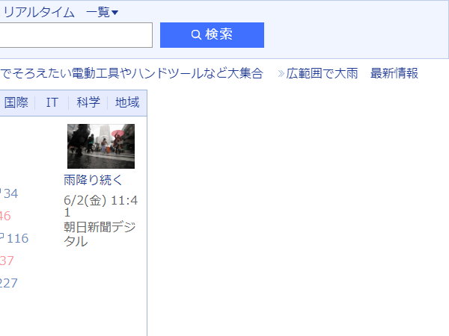
Task: Open the rainy street news photo thumbnail
Action: coord(101,146)
